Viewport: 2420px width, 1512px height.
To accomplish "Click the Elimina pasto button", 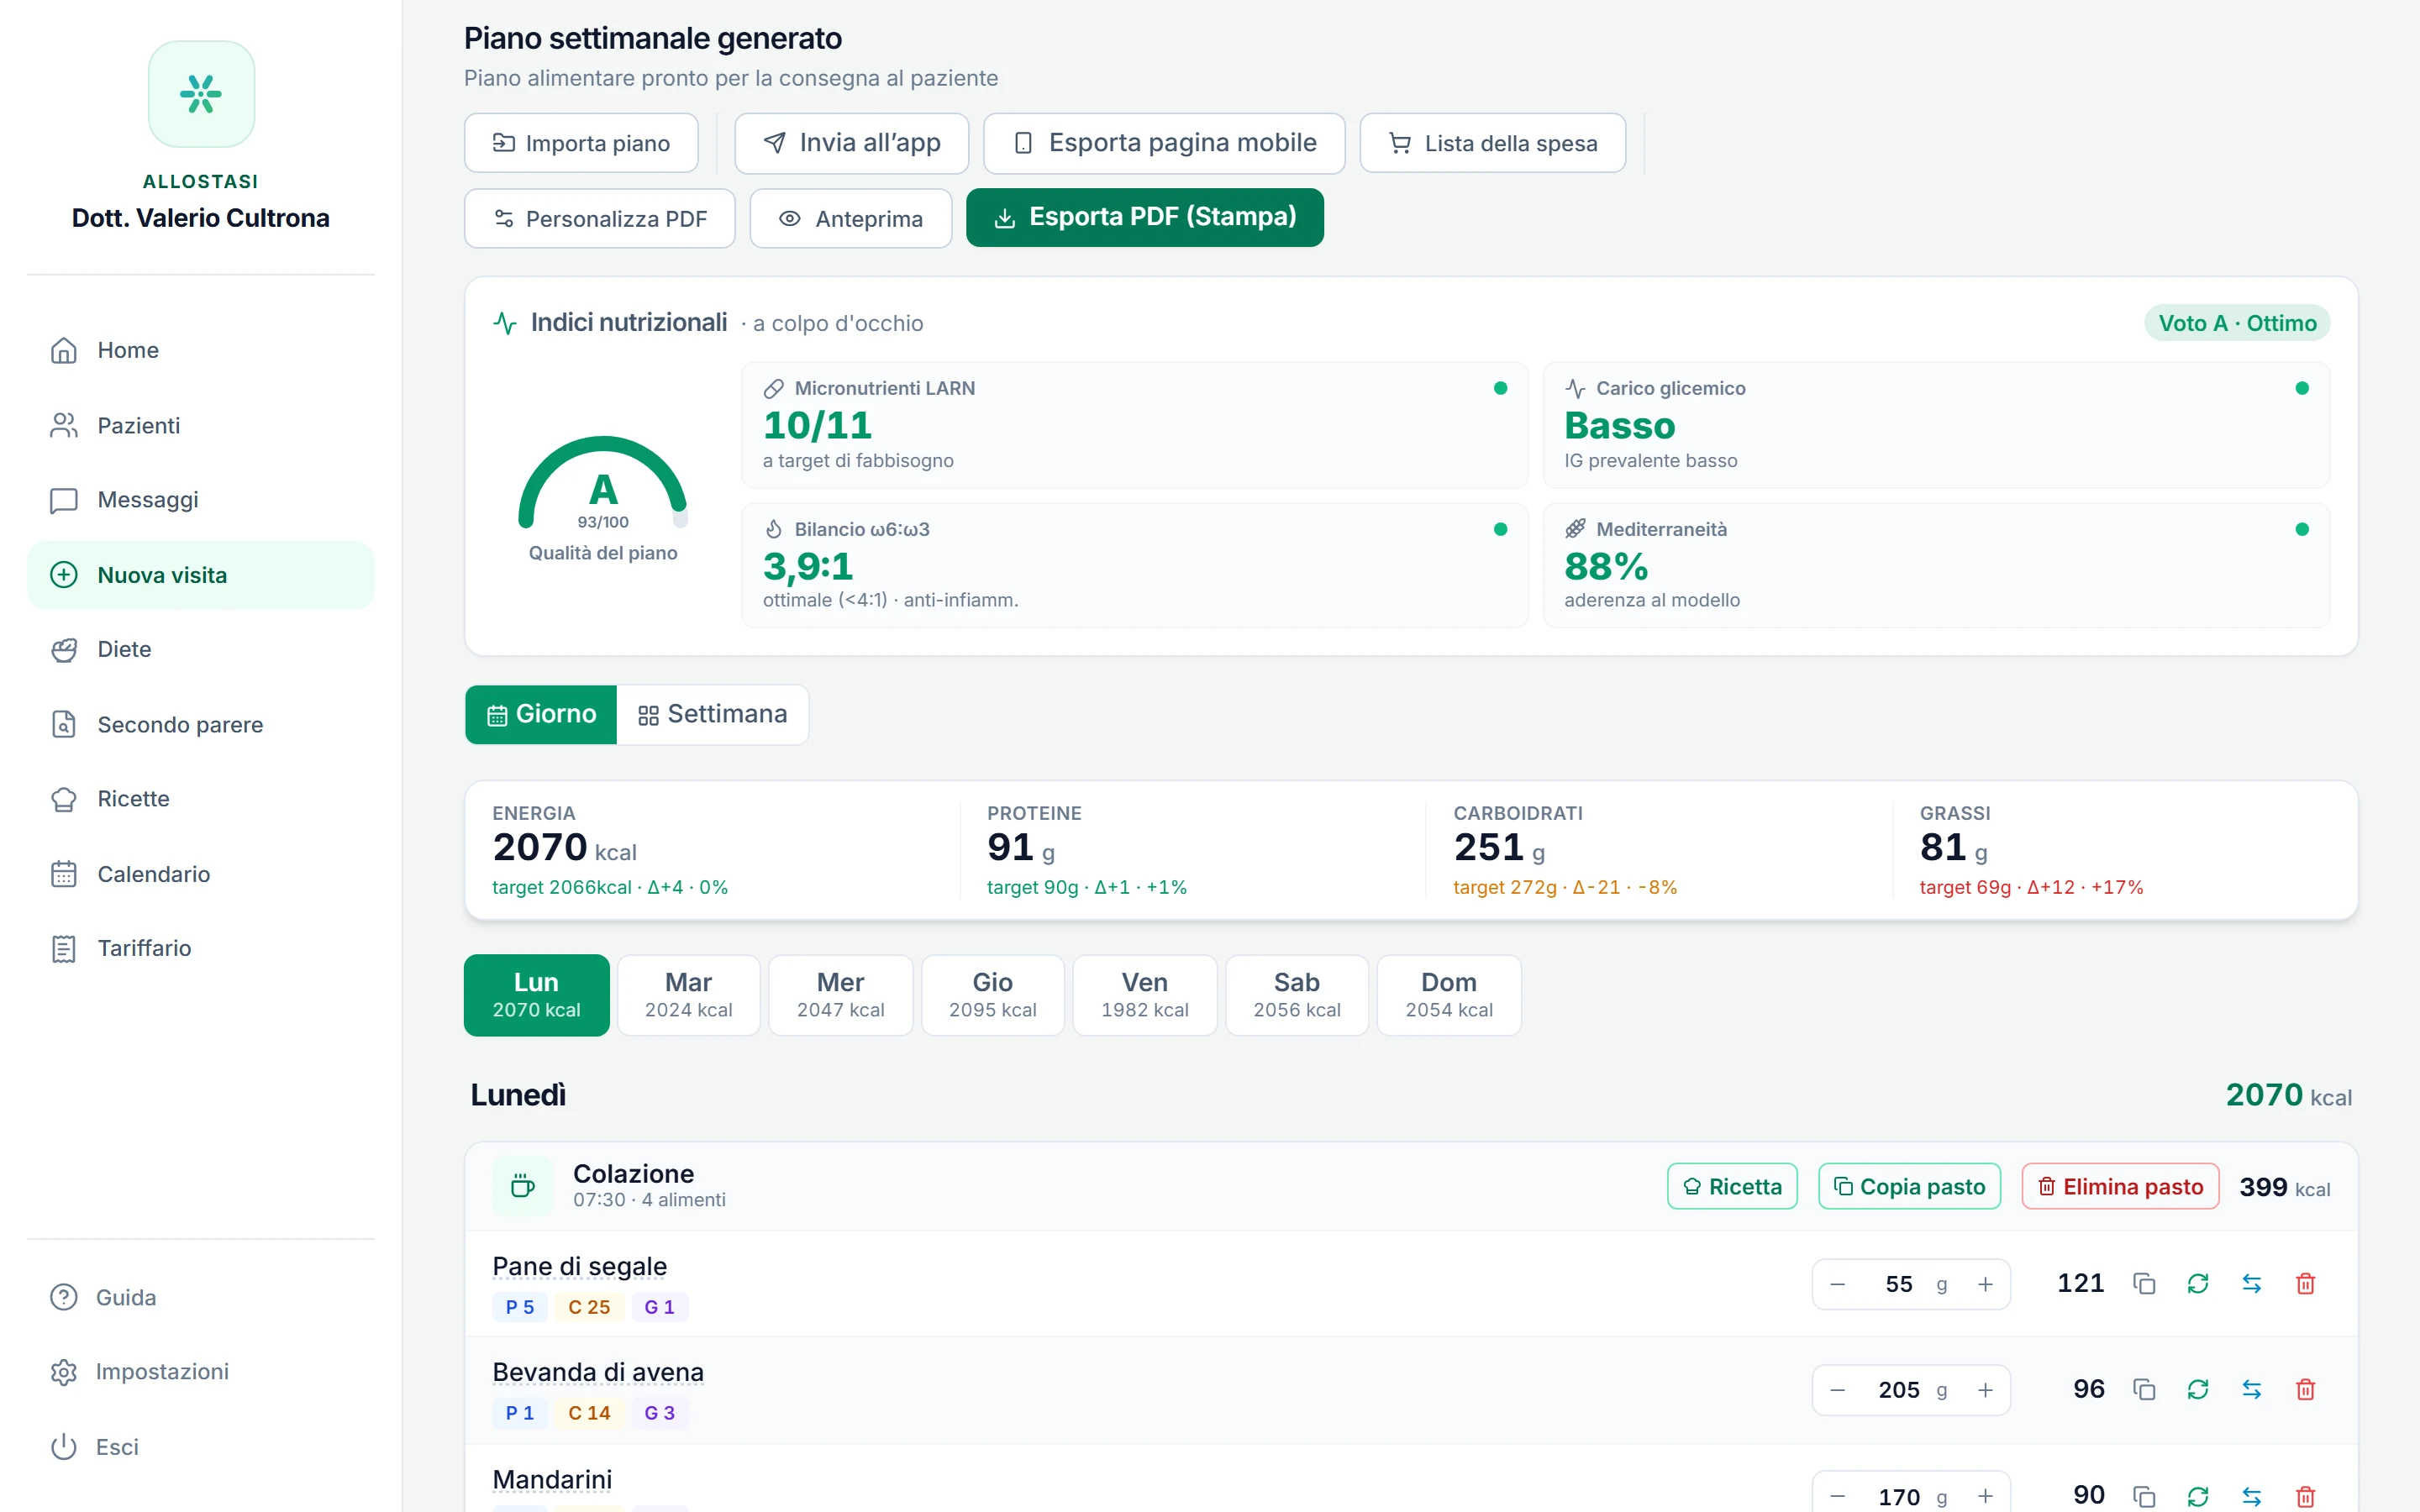I will (2120, 1186).
